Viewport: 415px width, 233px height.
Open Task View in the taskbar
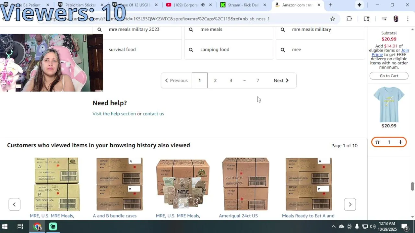coord(20,227)
